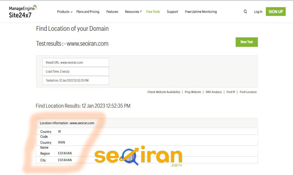Select the Country Name value IRAN
The image size is (293, 175).
[x=61, y=142]
